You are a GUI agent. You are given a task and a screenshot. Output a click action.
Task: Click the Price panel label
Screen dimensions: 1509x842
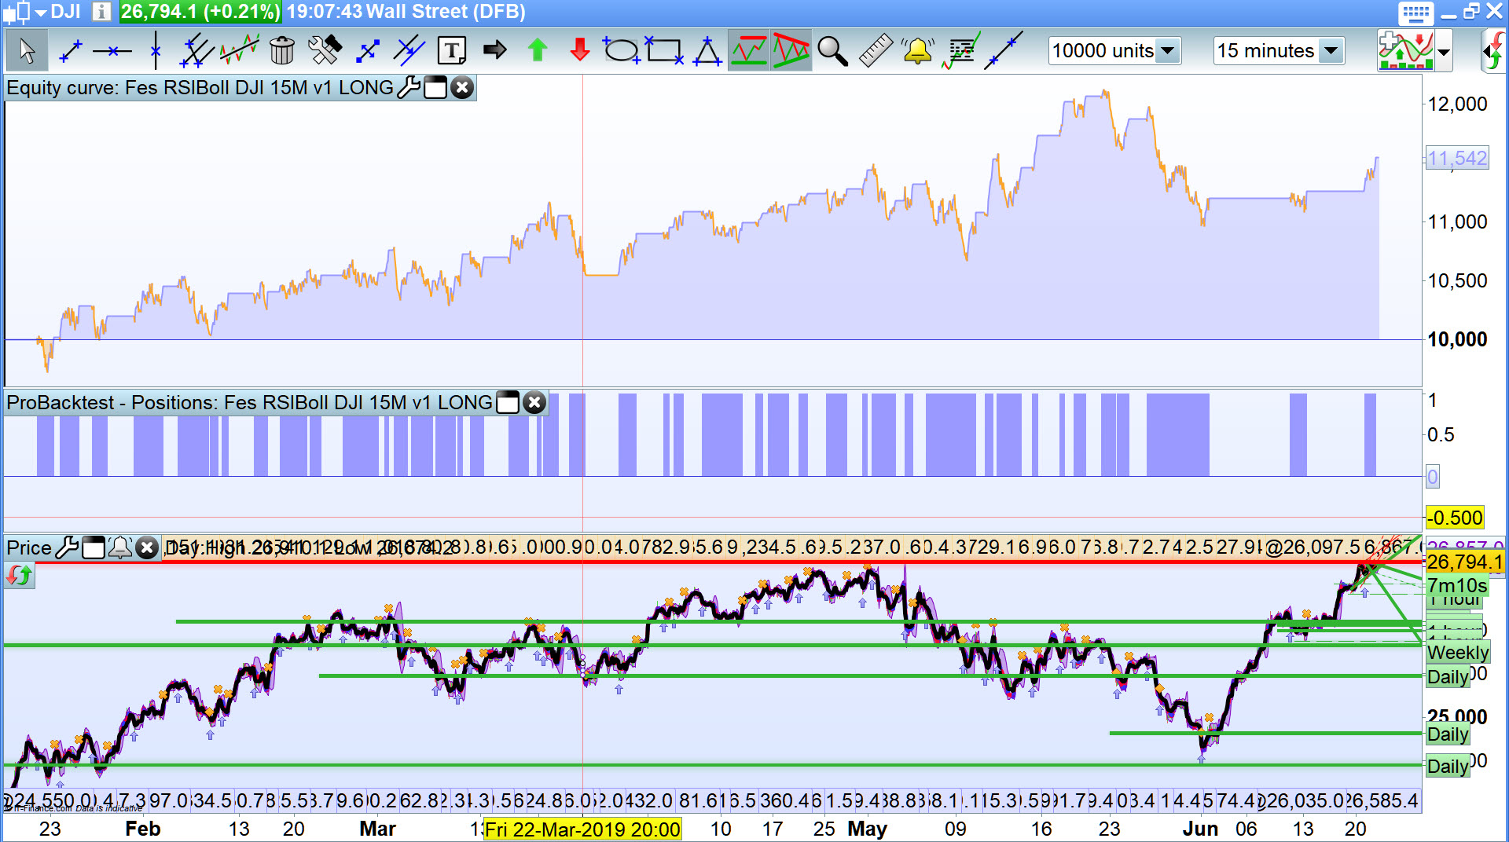pos(29,547)
